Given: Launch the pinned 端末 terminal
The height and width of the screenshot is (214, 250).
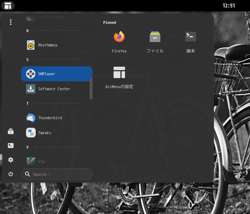Looking at the screenshot, I should tap(191, 42).
